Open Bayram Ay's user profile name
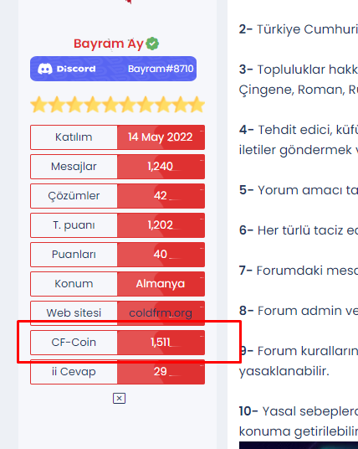Viewport: 358px width, 449px height. (109, 44)
